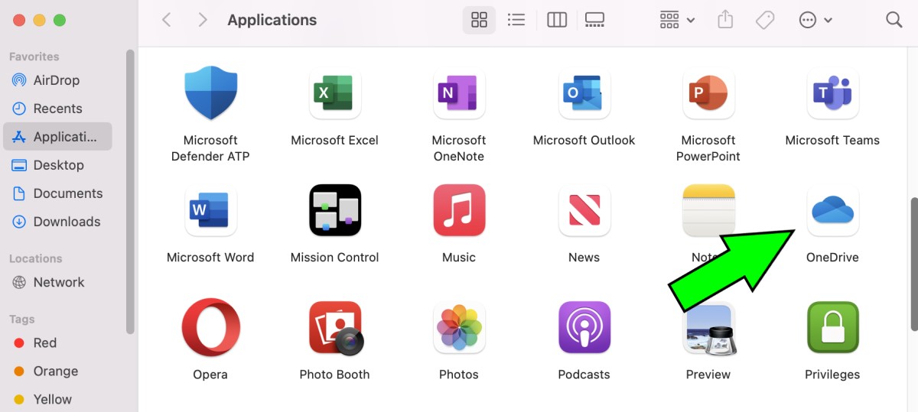Image resolution: width=918 pixels, height=412 pixels.
Task: Click the main window vertical scrollbar
Action: [913, 264]
